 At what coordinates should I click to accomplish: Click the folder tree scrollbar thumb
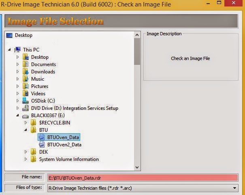(x=137, y=51)
